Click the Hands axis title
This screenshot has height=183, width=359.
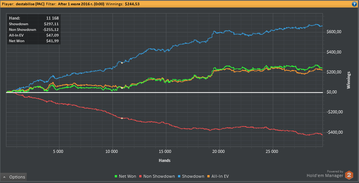pyautogui.click(x=164, y=160)
